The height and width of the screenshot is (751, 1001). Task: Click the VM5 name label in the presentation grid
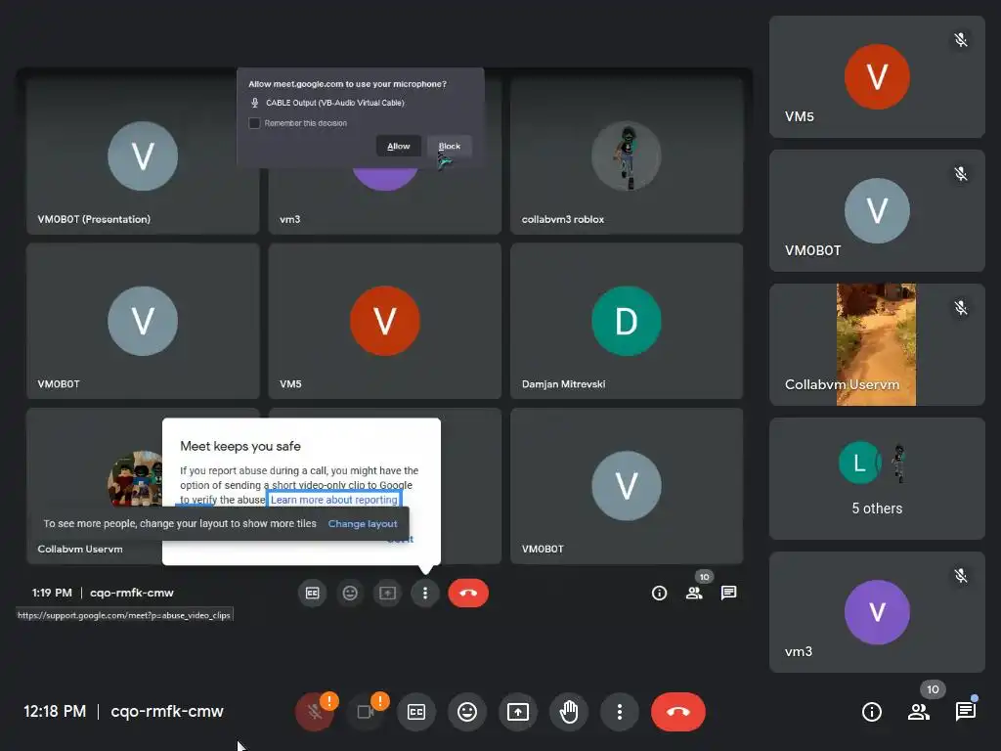coord(290,384)
